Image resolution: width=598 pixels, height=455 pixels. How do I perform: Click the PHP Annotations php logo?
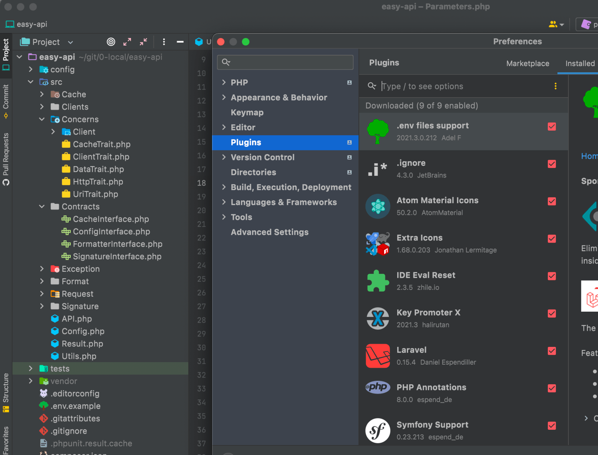click(378, 387)
